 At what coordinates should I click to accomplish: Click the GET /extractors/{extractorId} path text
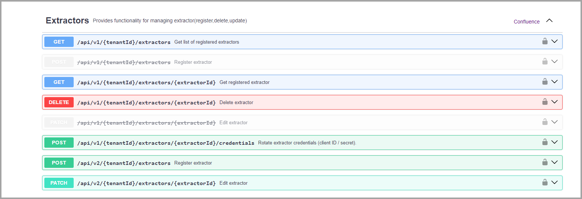click(x=146, y=82)
